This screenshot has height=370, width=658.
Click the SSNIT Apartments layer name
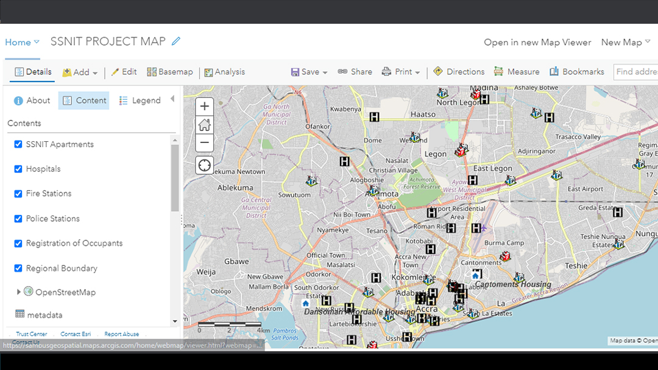[60, 144]
